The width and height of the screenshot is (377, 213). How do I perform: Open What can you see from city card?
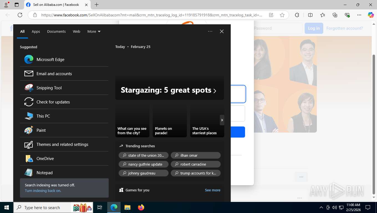[132, 120]
